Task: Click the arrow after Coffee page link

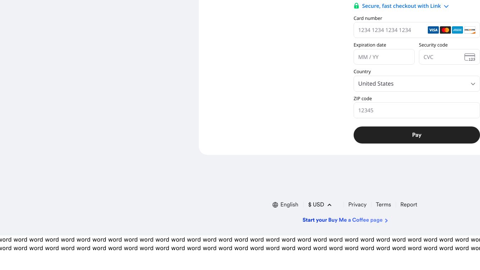Action: coord(386,221)
